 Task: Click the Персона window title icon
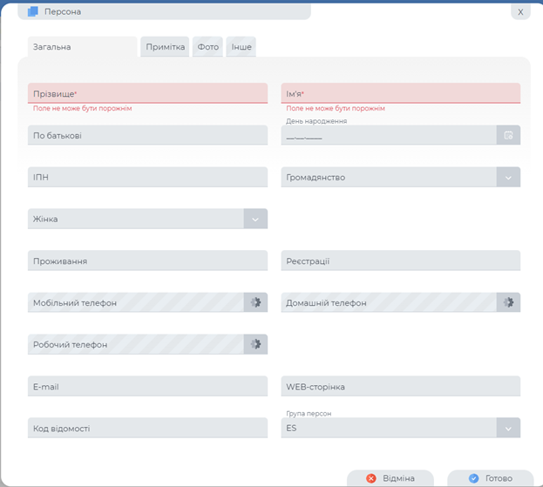click(33, 11)
